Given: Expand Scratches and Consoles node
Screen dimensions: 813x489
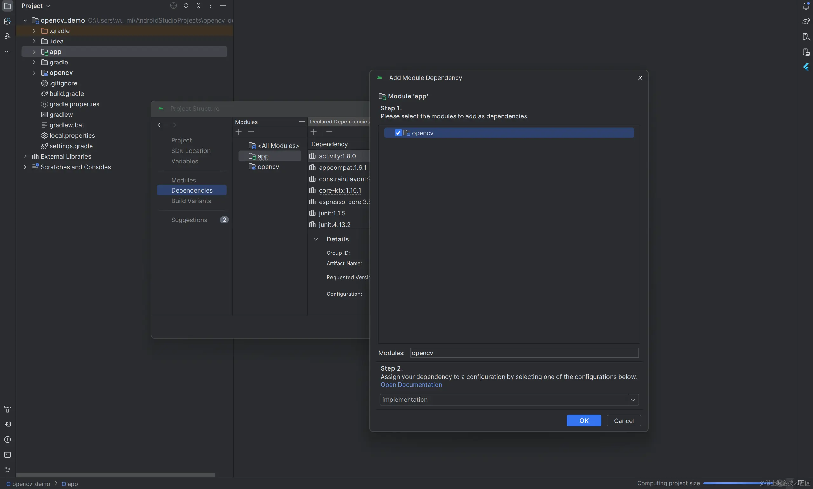Looking at the screenshot, I should [25, 167].
